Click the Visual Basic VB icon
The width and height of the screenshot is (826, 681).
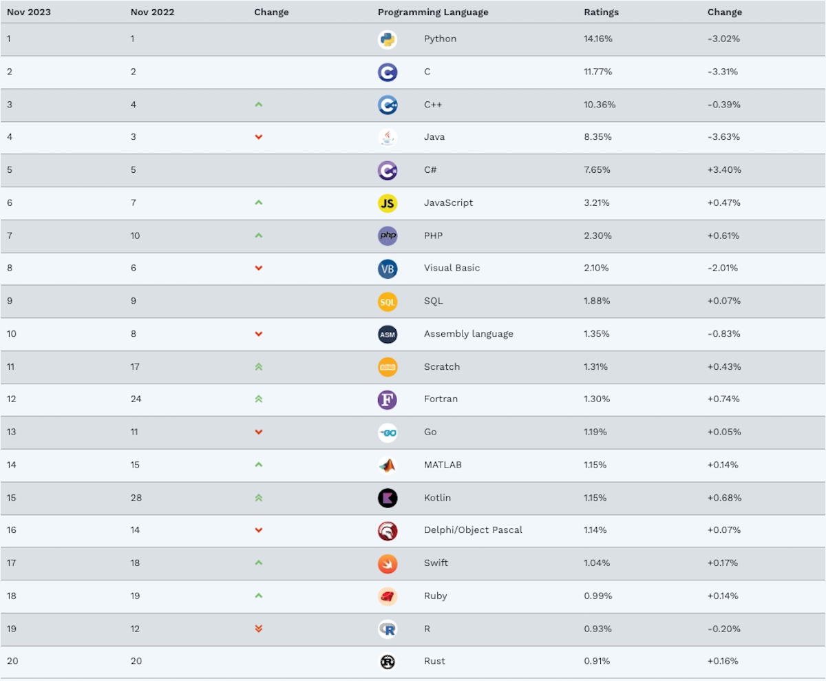click(388, 269)
